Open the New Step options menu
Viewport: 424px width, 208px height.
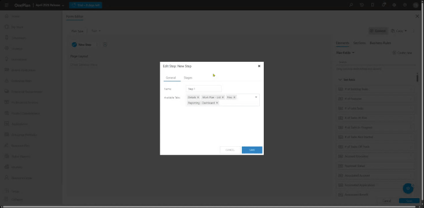[x=97, y=44]
